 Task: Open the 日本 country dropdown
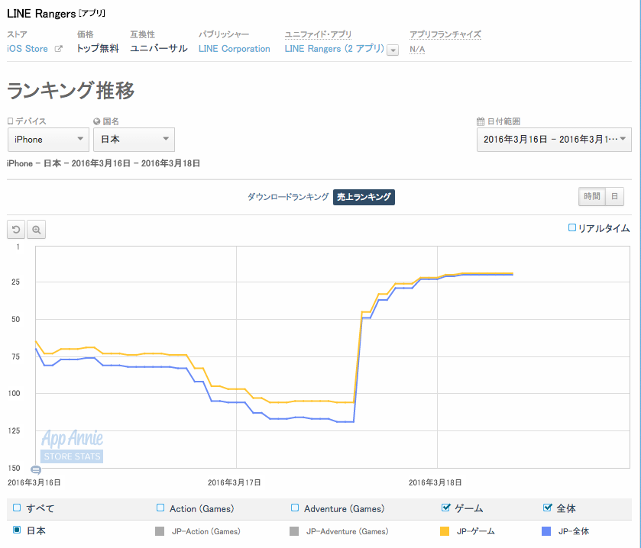click(x=134, y=140)
